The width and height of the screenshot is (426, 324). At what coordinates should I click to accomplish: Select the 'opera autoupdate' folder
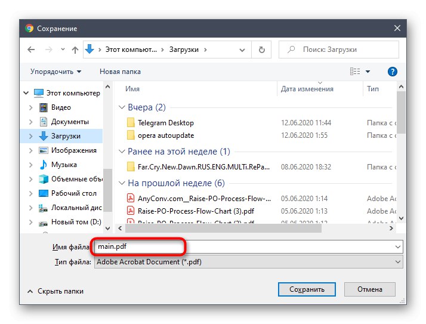(166, 135)
